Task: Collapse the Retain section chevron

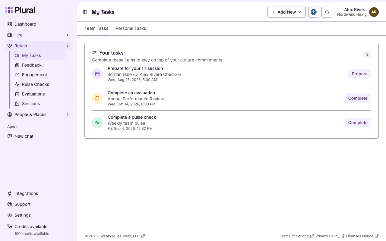Action: [x=68, y=46]
